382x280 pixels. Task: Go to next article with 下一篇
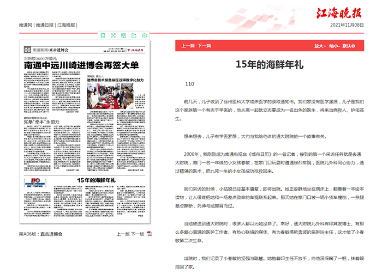(204, 46)
